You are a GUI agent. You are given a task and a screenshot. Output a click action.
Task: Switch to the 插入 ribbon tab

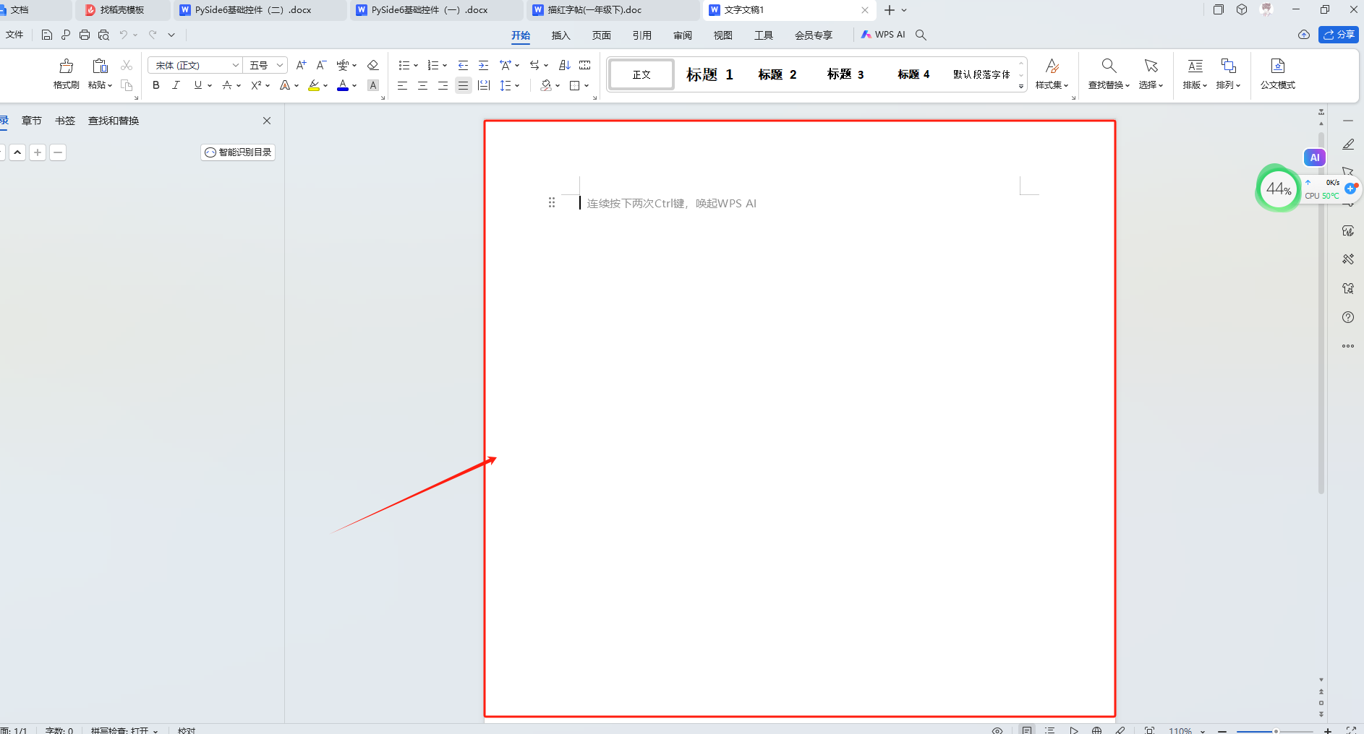click(x=561, y=35)
